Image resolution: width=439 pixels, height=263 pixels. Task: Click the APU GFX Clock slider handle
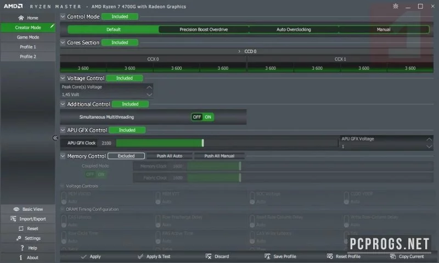tap(202, 143)
